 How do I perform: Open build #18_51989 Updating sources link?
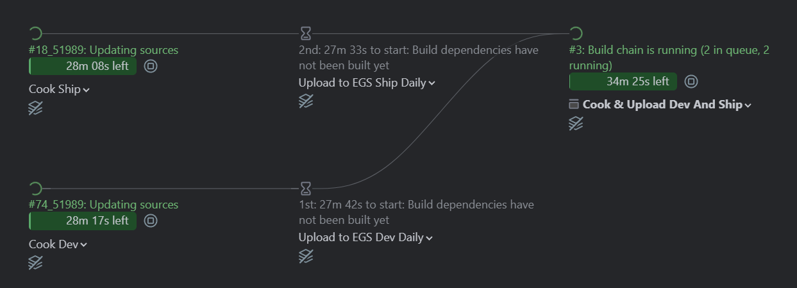click(104, 50)
